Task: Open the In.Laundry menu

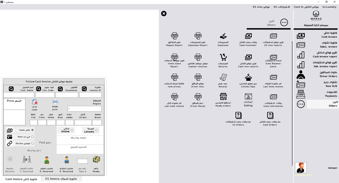Action: [x=329, y=7]
